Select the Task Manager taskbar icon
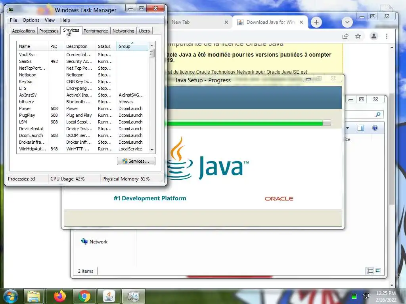Image resolution: width=406 pixels, height=304 pixels. tap(133, 296)
